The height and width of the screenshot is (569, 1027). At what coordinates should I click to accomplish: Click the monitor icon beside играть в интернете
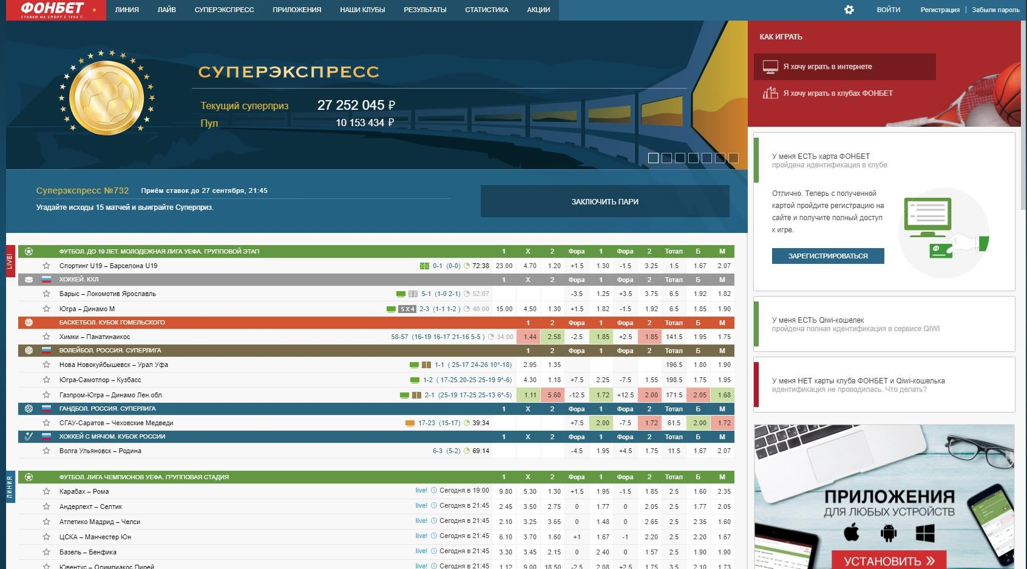click(770, 67)
